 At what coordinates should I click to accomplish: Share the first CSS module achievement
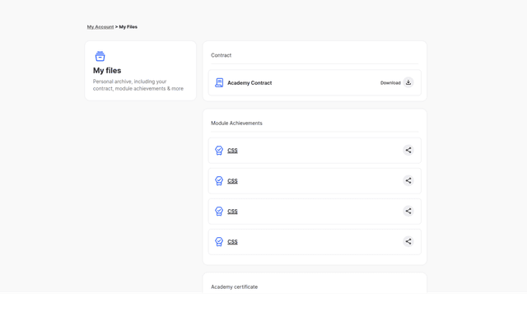point(408,150)
